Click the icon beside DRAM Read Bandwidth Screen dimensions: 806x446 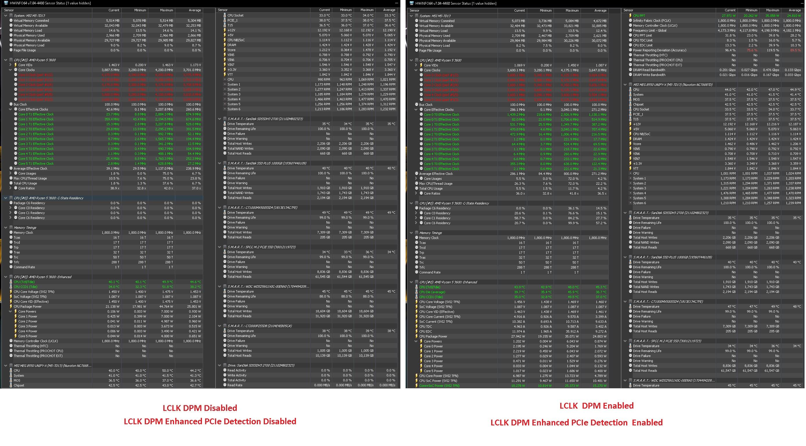pyautogui.click(x=630, y=70)
